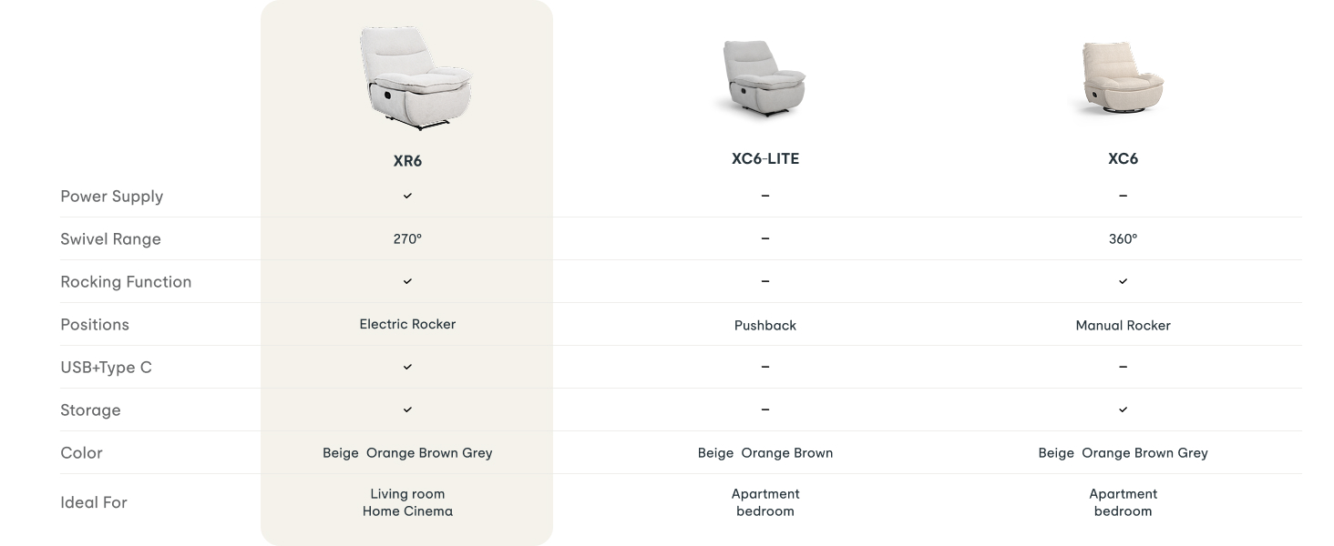Click the XC6-LITE Power Supply dash
1334x546 pixels.
765,196
